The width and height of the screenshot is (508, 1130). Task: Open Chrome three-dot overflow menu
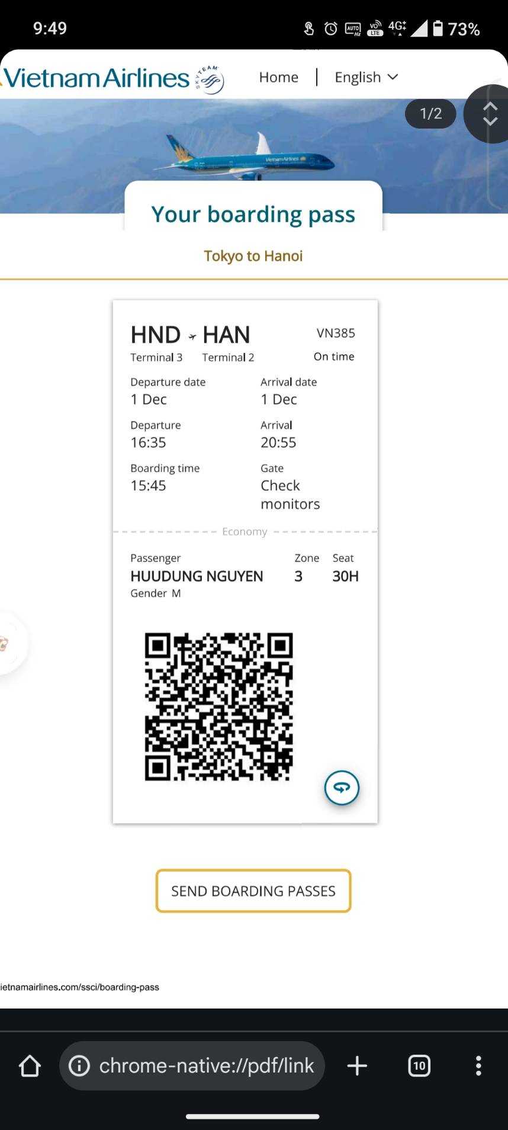pos(478,1065)
